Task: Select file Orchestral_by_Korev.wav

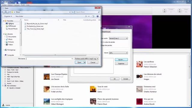Action: pos(35,26)
